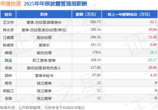Click the 申通快递 title text
This screenshot has height=110, width=158.
click(11, 4)
